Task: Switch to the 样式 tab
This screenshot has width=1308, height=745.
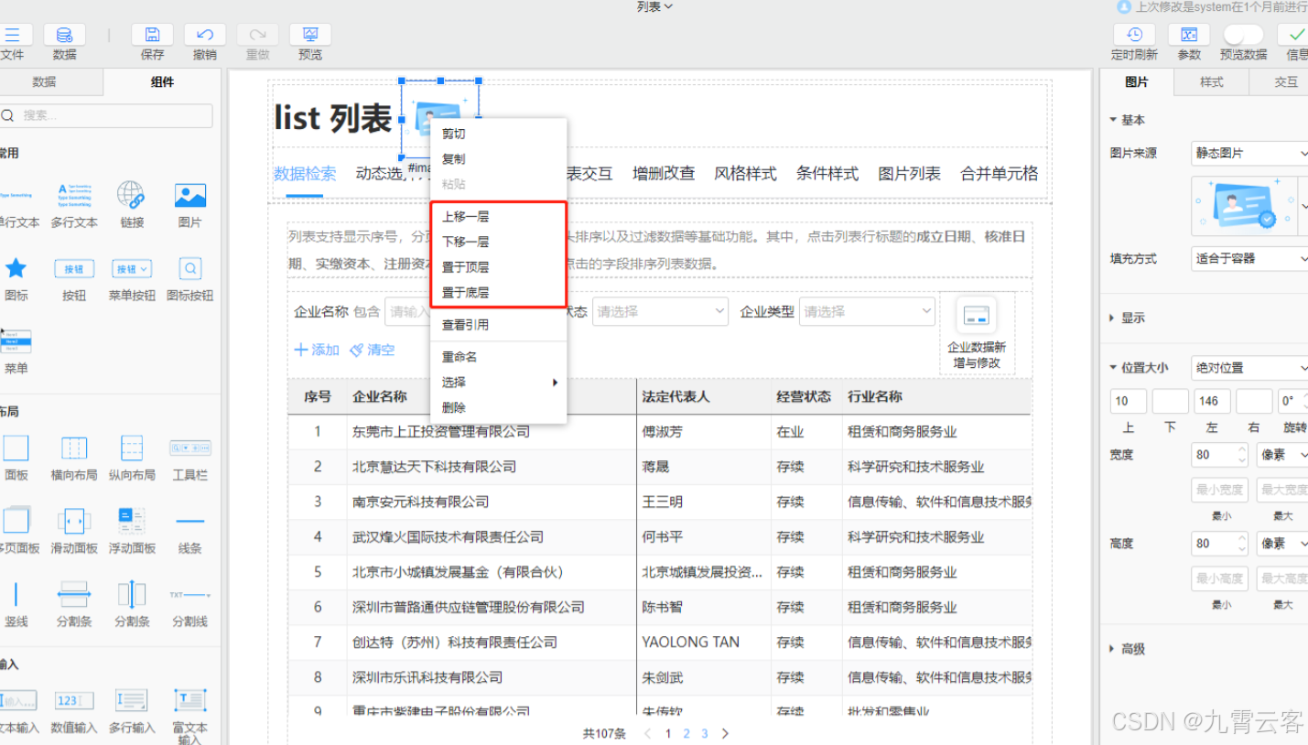Action: [1211, 81]
